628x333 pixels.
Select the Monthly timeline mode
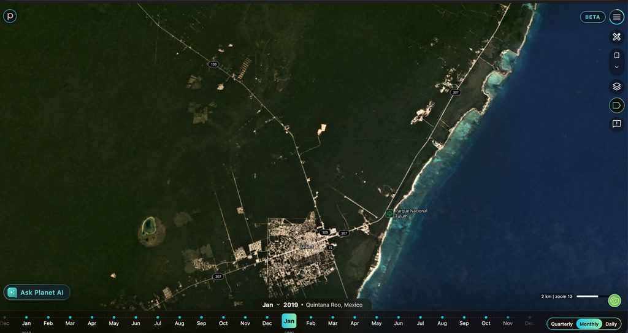point(589,324)
